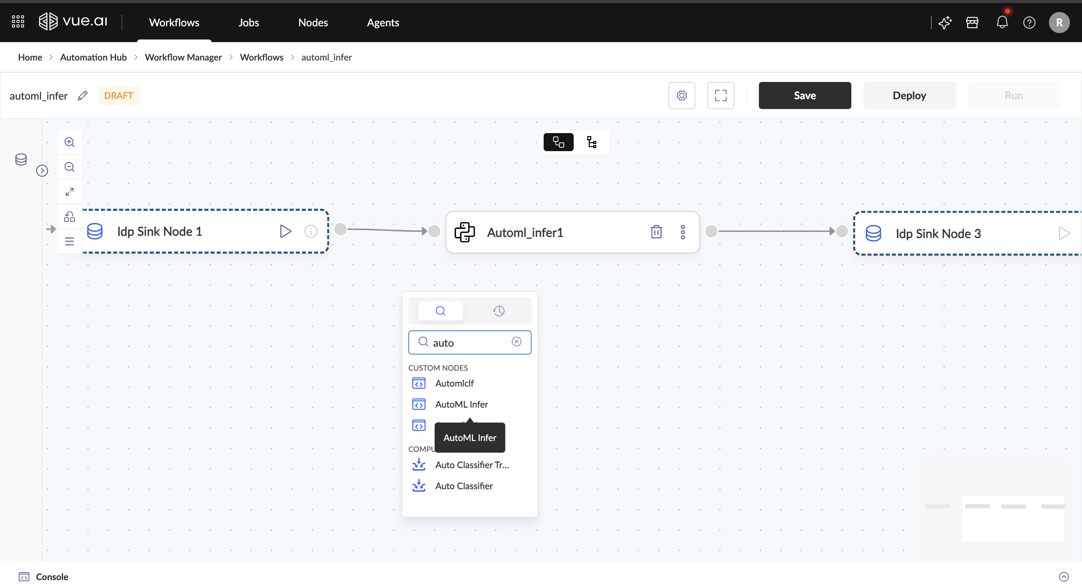Click the zoom in canvas icon

pyautogui.click(x=69, y=142)
